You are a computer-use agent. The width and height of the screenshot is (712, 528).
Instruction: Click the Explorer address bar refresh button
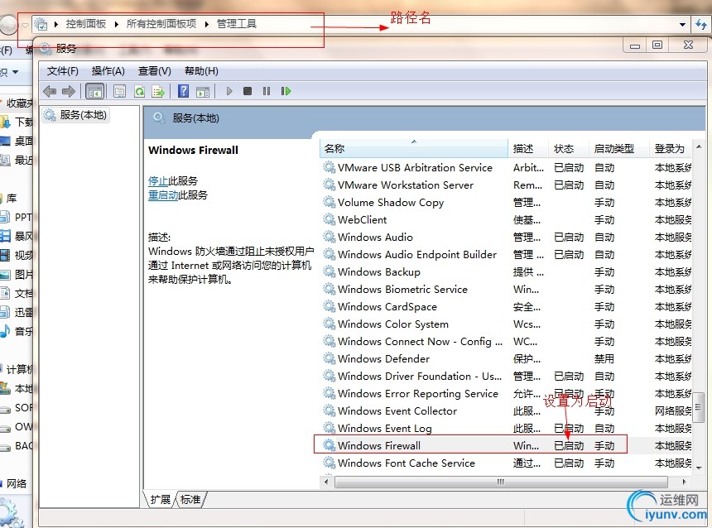click(701, 25)
